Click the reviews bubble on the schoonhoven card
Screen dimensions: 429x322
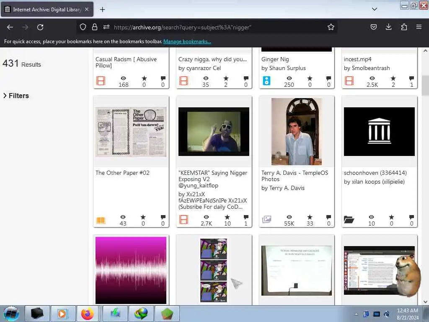click(411, 217)
